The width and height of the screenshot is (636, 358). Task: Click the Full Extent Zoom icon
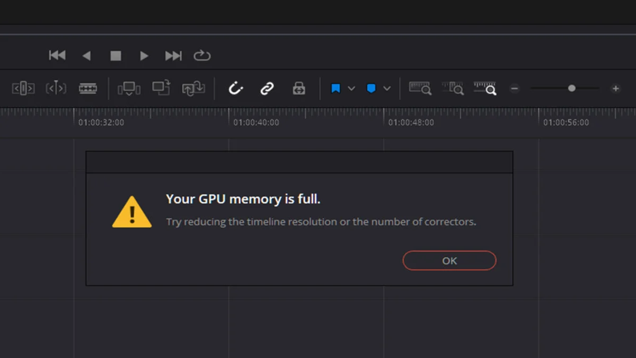coord(420,89)
